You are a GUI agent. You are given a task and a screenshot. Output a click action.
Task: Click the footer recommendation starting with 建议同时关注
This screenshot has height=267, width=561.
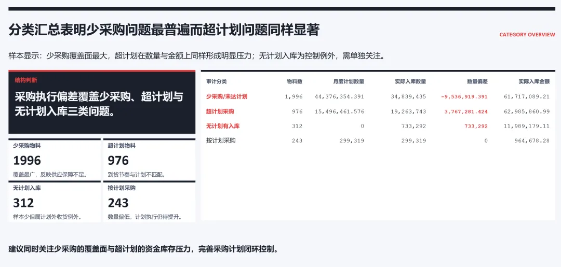143,249
